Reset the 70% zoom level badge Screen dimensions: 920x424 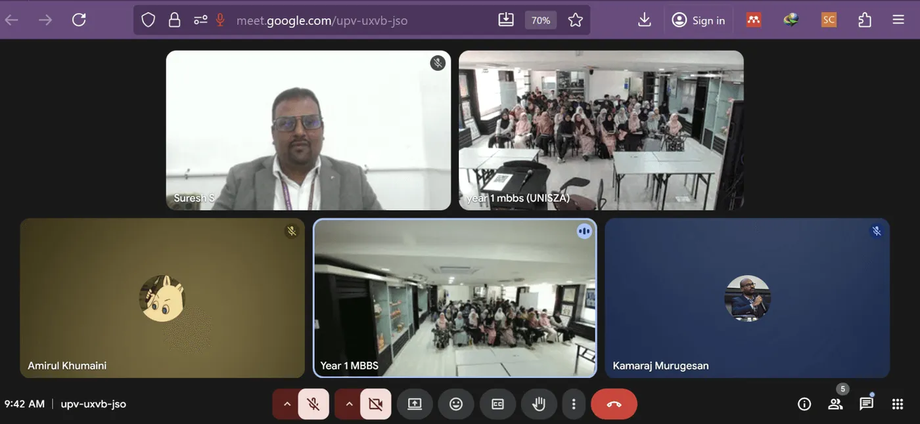click(x=541, y=20)
